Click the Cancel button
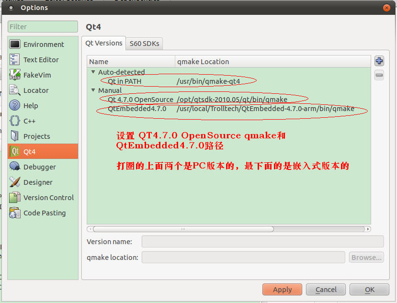 [326, 289]
